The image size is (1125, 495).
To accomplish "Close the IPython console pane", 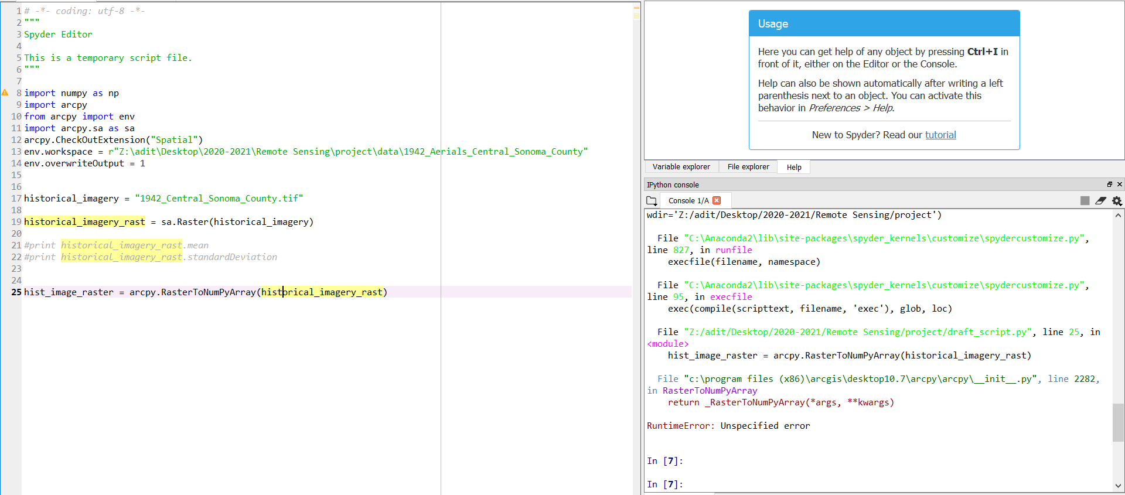I will [1119, 184].
